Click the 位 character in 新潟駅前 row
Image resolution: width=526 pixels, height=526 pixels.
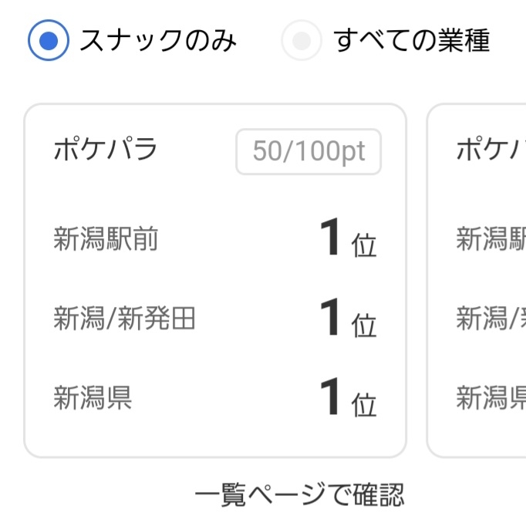tap(363, 245)
